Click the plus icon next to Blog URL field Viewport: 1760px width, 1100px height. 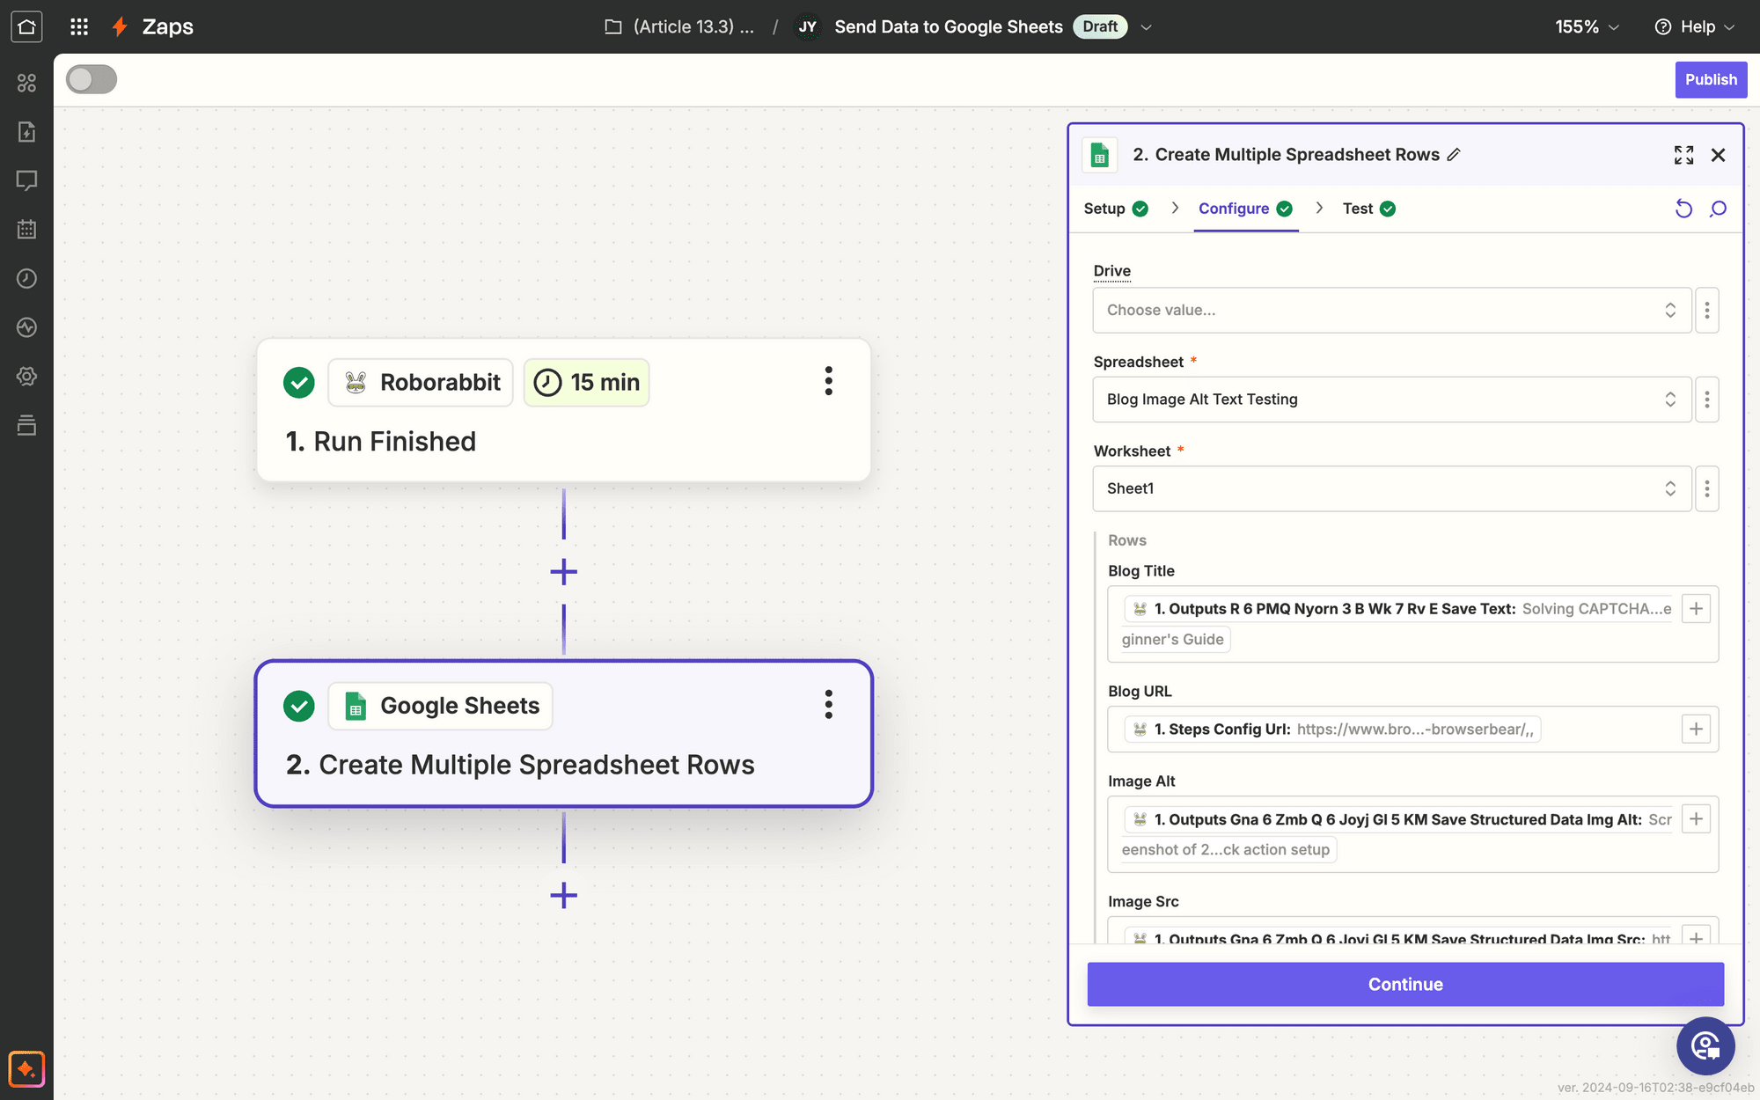tap(1697, 729)
